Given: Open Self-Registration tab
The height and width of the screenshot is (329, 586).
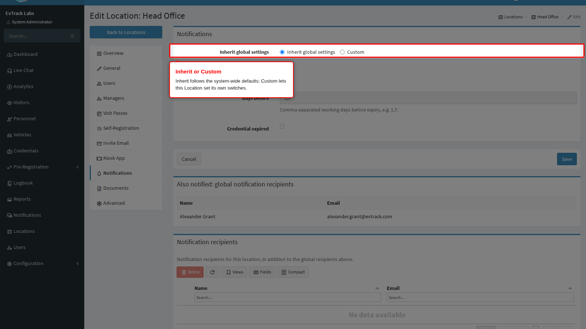Looking at the screenshot, I should click(126, 128).
